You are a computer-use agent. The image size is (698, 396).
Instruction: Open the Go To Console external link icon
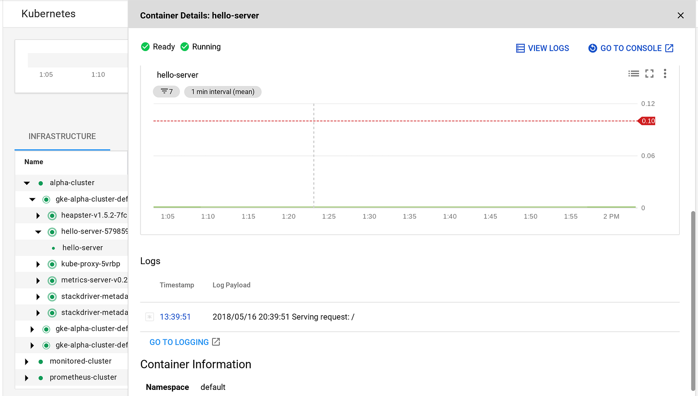coord(669,48)
